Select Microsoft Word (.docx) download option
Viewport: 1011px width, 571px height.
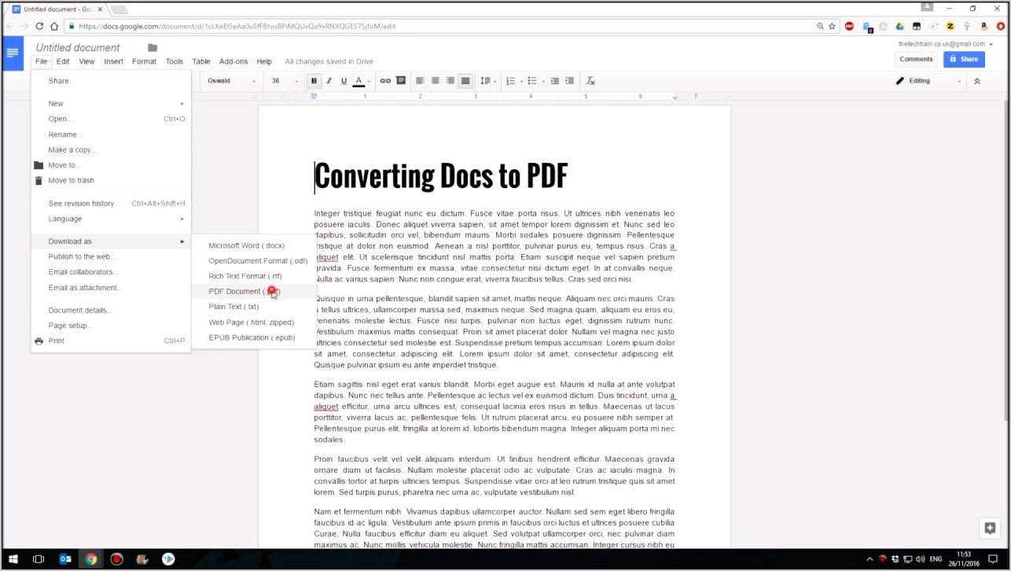(253, 245)
